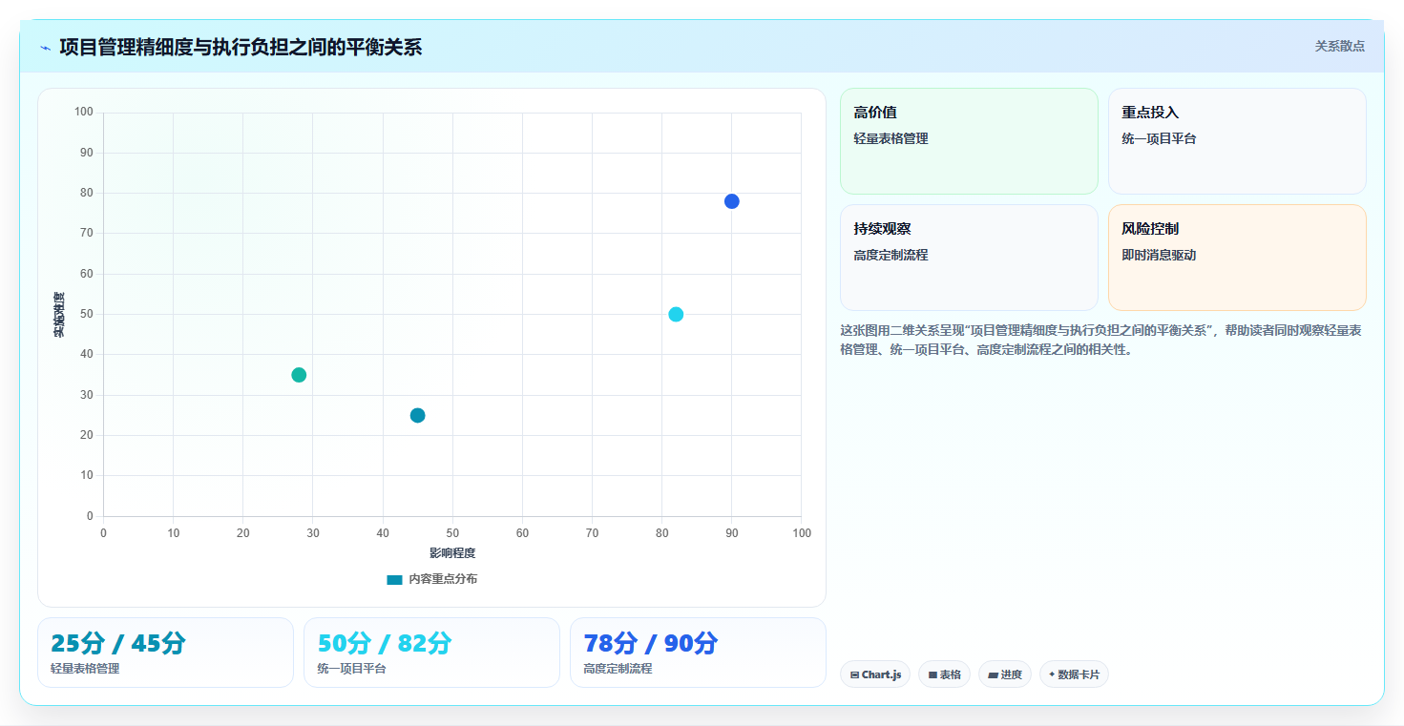Click the lightning icon beside the title
Image resolution: width=1404 pixels, height=726 pixels.
point(45,48)
